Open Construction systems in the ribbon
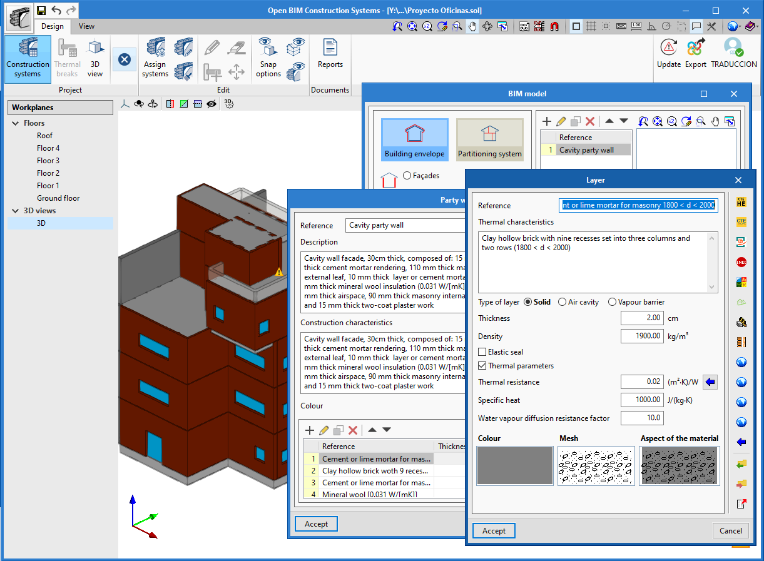This screenshot has width=764, height=561. (28, 58)
